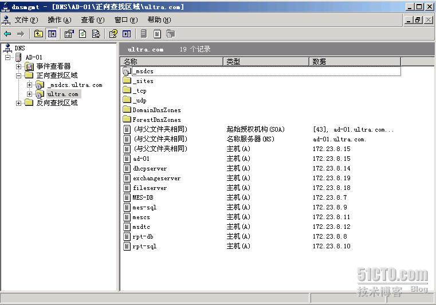Click the 名称服务器(NS) type cell
Screen dimensions: 436x305
(250, 139)
